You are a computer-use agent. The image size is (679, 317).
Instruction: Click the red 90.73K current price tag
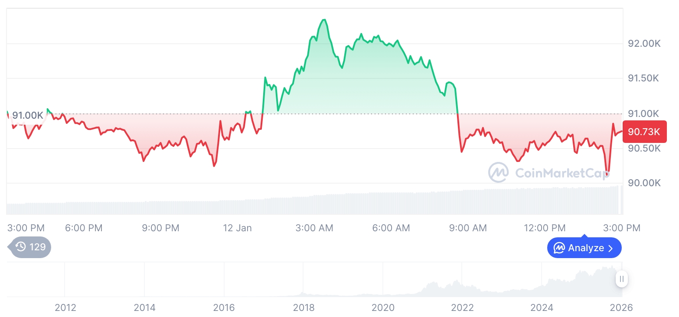click(x=644, y=132)
